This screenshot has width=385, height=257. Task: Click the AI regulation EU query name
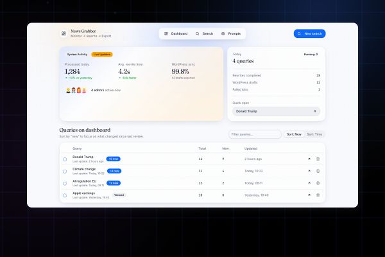[x=85, y=181]
